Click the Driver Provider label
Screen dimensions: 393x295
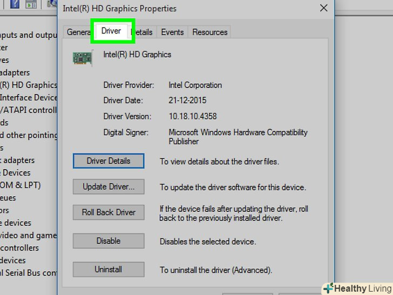pyautogui.click(x=128, y=85)
